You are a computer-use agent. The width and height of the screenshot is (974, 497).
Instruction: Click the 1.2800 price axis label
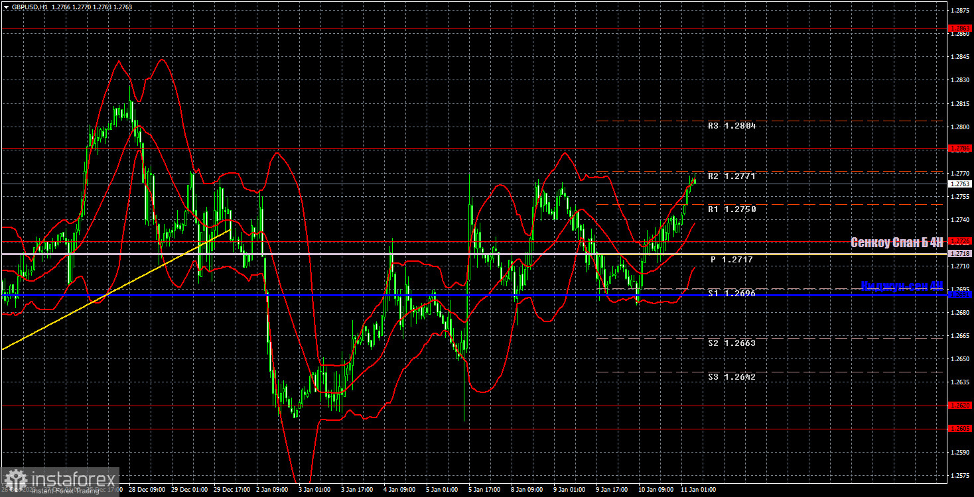coord(960,127)
